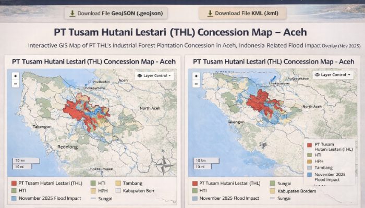Viewport: 365px width, 208px height.
Task: Click flood impact swatch in right bottom legend
Action: click(195, 198)
